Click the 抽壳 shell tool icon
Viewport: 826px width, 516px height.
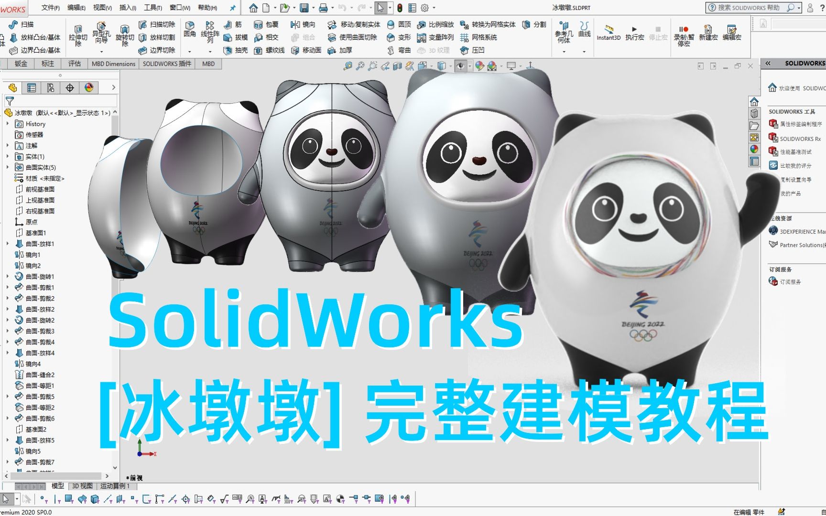228,50
